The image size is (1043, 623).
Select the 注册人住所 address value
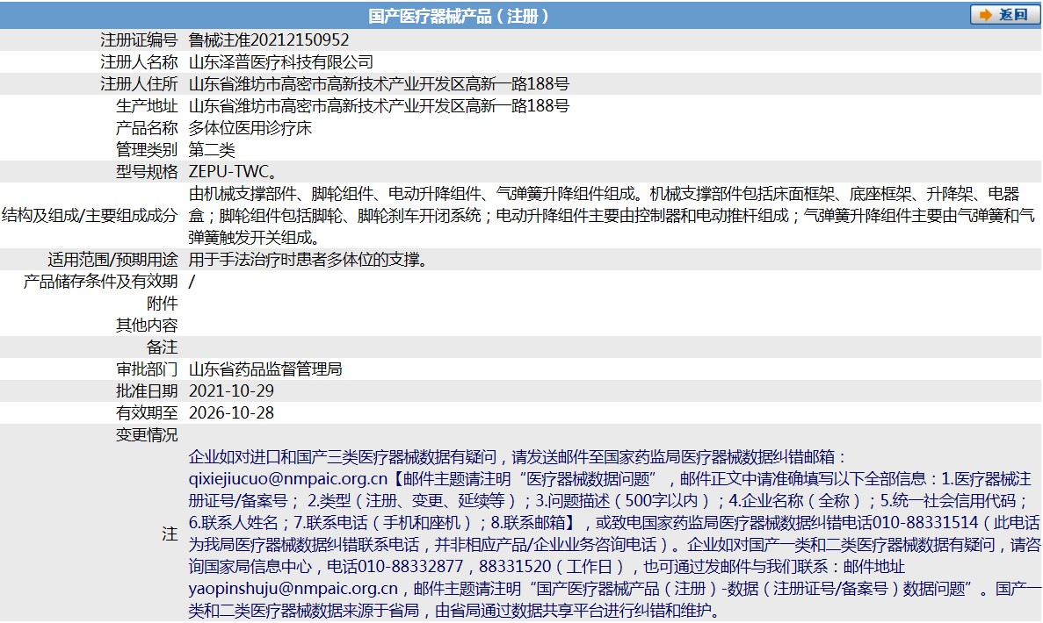(x=379, y=83)
